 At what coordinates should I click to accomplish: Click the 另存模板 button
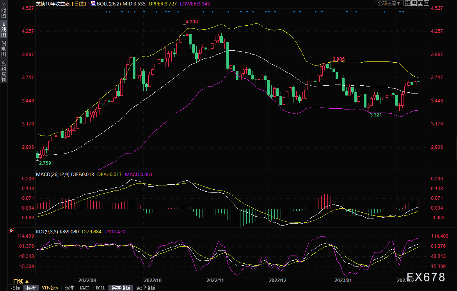pos(121,288)
